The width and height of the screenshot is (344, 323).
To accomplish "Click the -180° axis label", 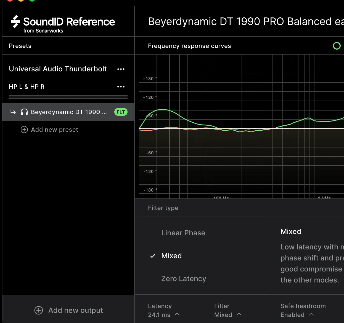I will coord(150,190).
